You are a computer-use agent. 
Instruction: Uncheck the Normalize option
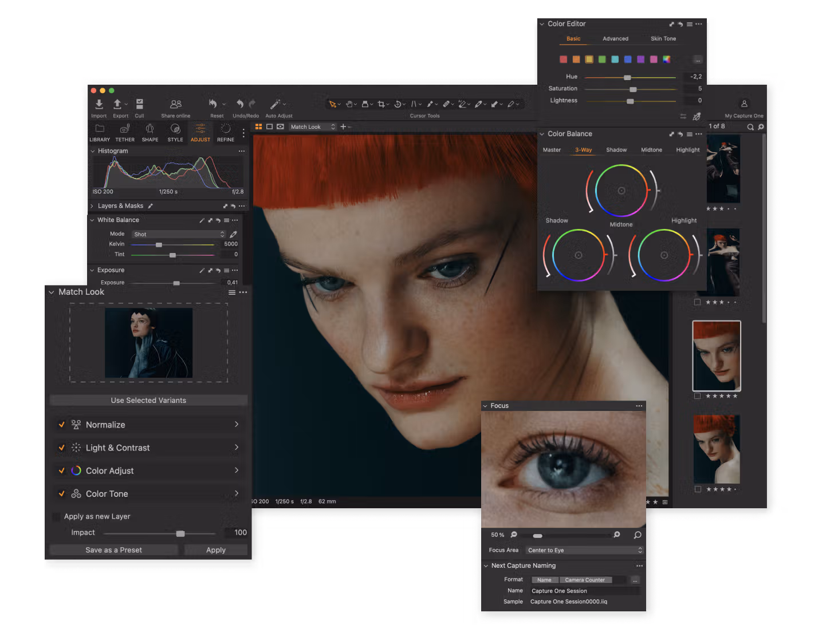pyautogui.click(x=61, y=425)
